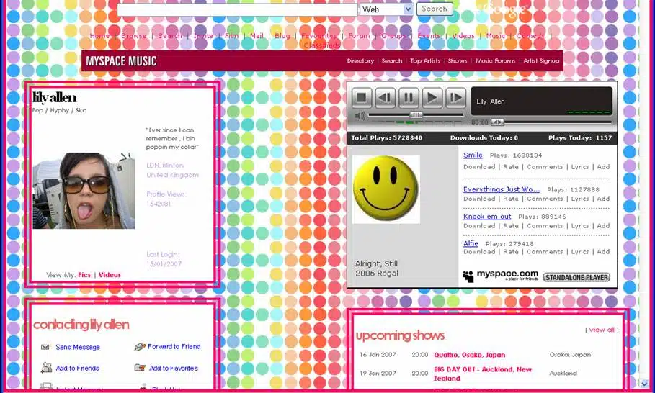
Task: Click the Add to Favorites folder icon
Action: (140, 368)
